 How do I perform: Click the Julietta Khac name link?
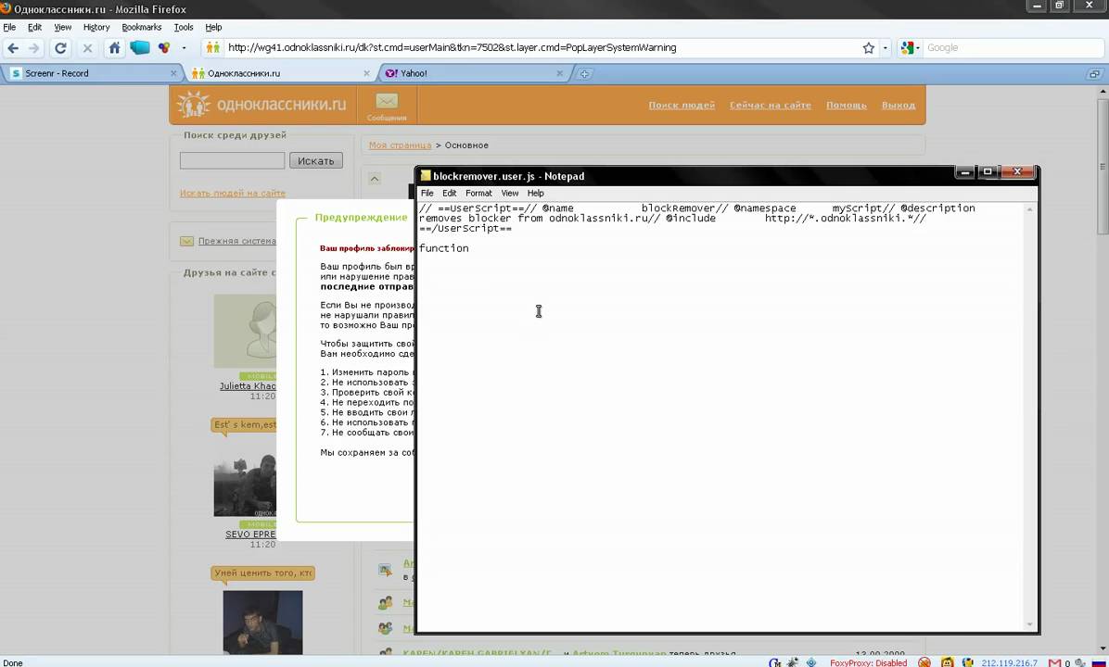[248, 385]
